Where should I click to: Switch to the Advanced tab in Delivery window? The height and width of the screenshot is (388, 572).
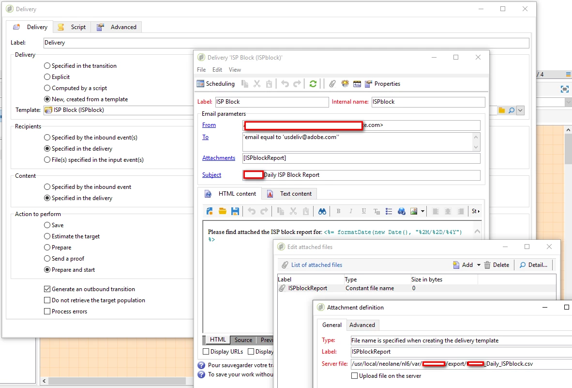tap(116, 27)
